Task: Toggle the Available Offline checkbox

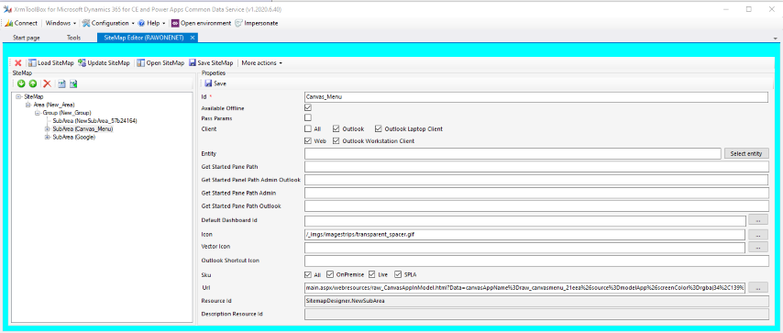Action: tap(308, 108)
